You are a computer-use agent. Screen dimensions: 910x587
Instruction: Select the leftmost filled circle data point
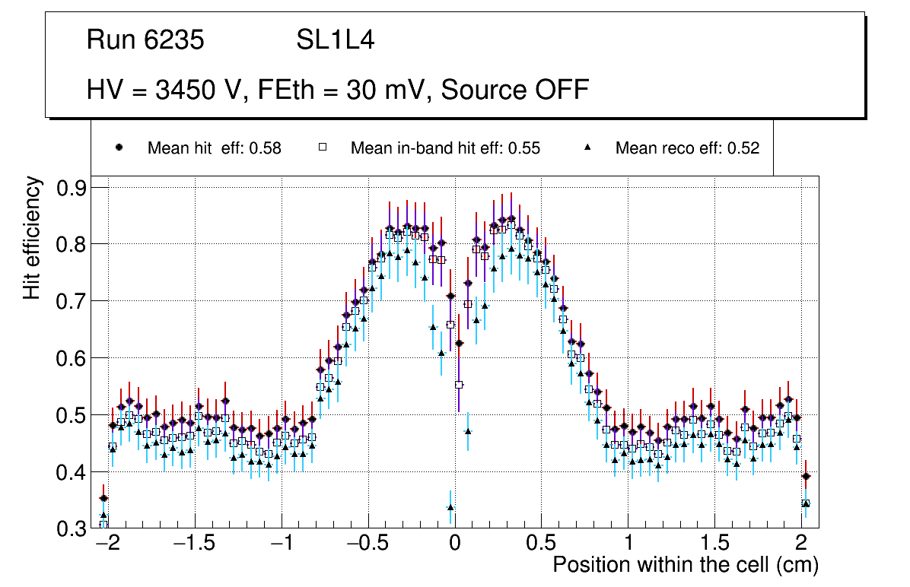tap(104, 499)
